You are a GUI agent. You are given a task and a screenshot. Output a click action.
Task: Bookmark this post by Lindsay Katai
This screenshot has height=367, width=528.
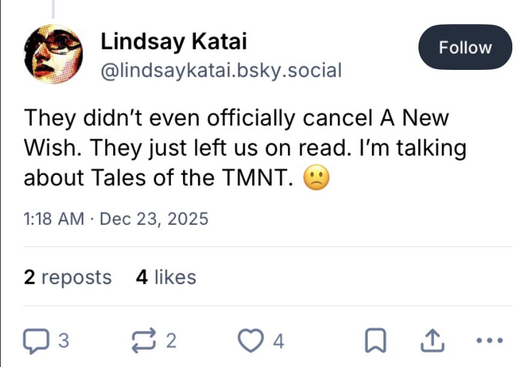pos(375,342)
